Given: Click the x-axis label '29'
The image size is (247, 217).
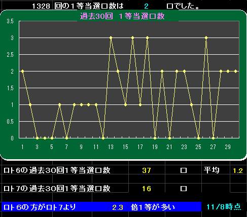Looking at the screenshot, I should coord(228,147).
